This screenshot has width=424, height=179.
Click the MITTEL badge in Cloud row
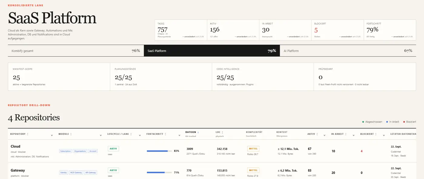pos(253,149)
